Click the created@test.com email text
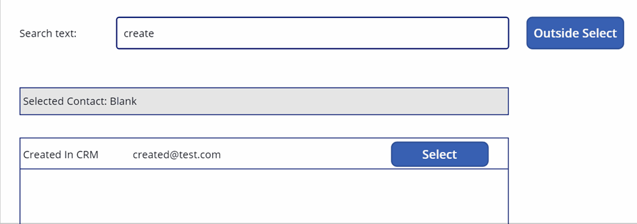The height and width of the screenshot is (224, 637). point(177,155)
